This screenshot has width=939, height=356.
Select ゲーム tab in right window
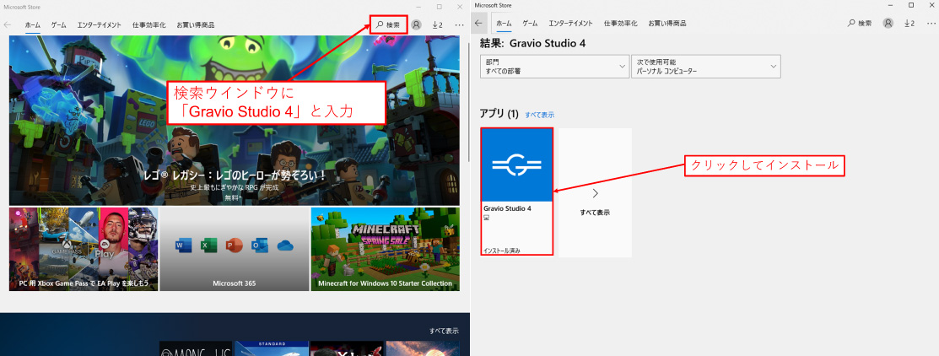pos(530,24)
